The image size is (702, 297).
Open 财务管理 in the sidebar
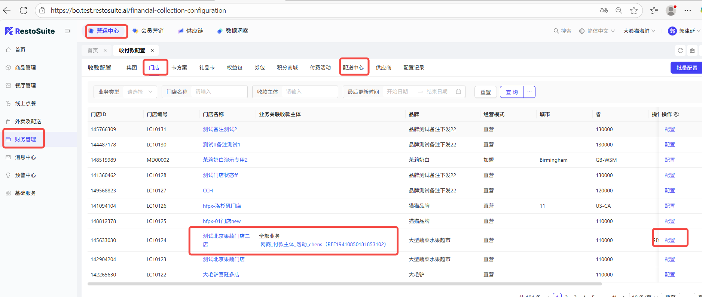(x=25, y=139)
